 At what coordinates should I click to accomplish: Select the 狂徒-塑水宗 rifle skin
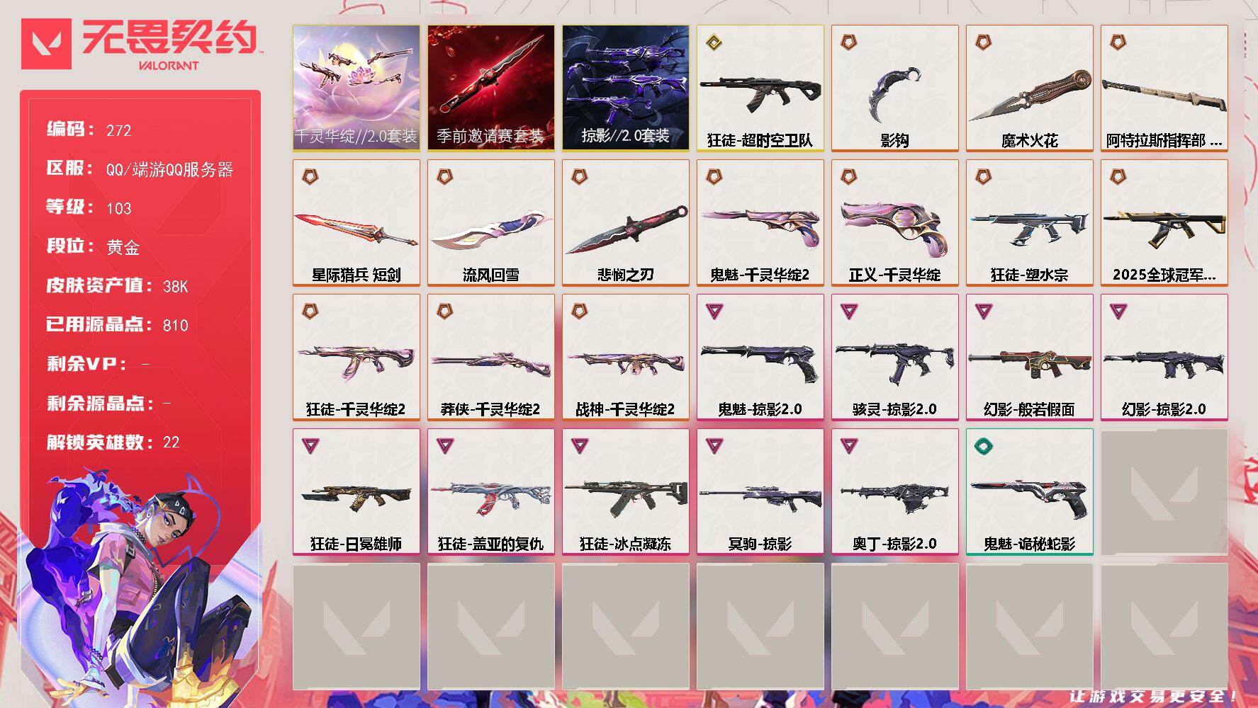click(x=1029, y=222)
